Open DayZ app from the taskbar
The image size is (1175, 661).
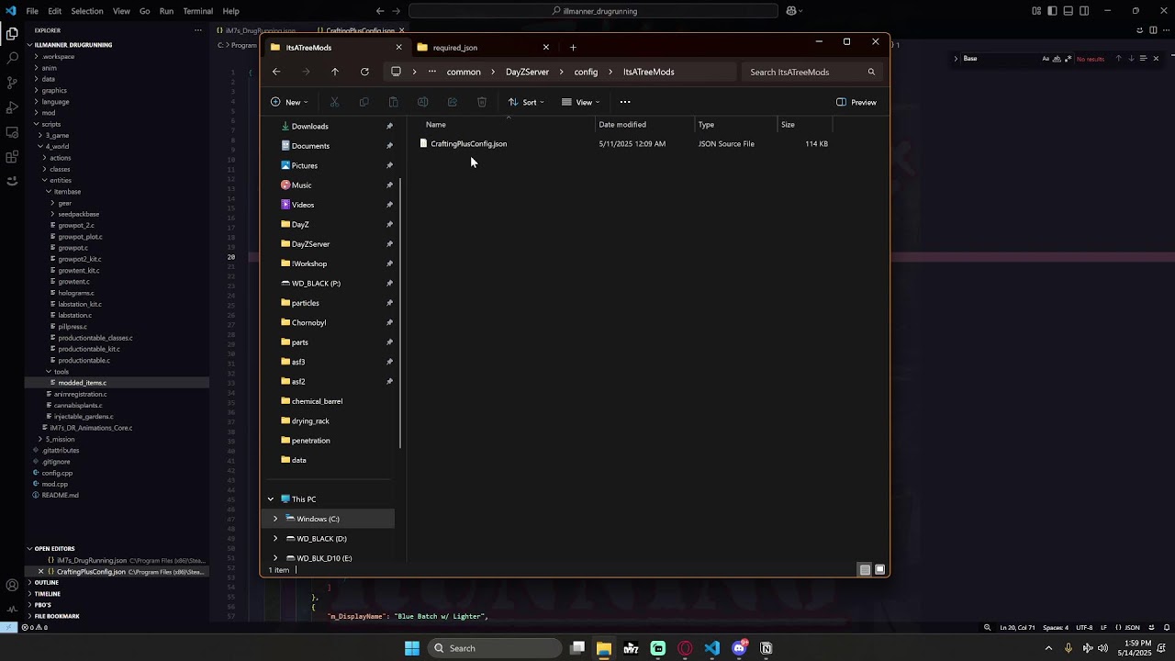tap(632, 648)
